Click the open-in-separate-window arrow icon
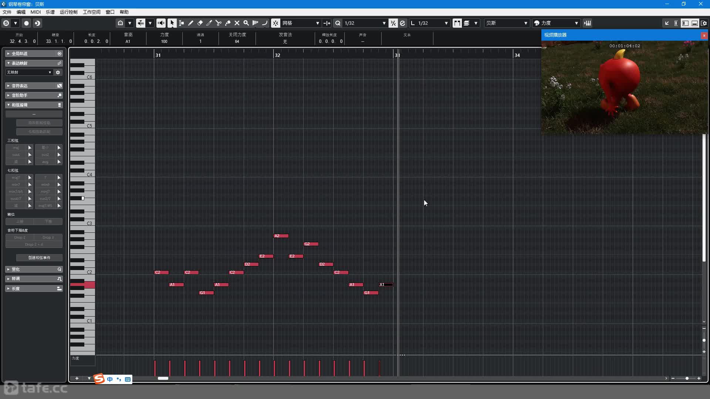This screenshot has height=399, width=710. click(667, 23)
